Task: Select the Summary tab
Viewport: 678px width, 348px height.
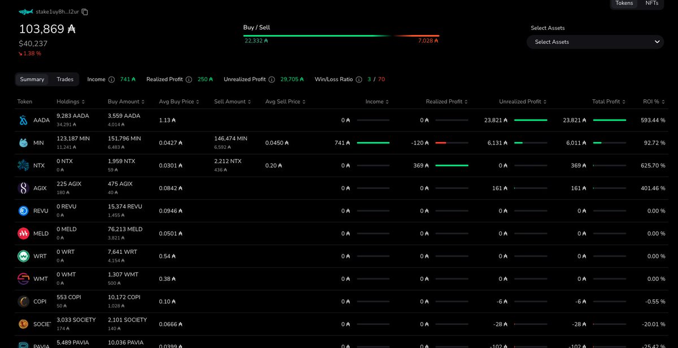Action: point(32,80)
